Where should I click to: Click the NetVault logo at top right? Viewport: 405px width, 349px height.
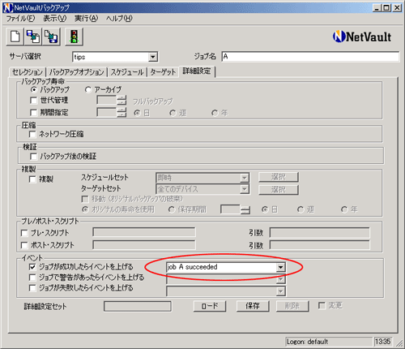point(362,37)
